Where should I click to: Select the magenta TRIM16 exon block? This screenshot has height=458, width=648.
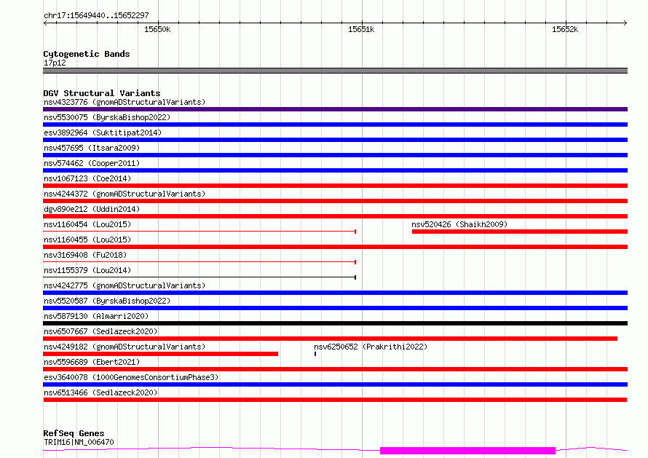click(x=468, y=451)
